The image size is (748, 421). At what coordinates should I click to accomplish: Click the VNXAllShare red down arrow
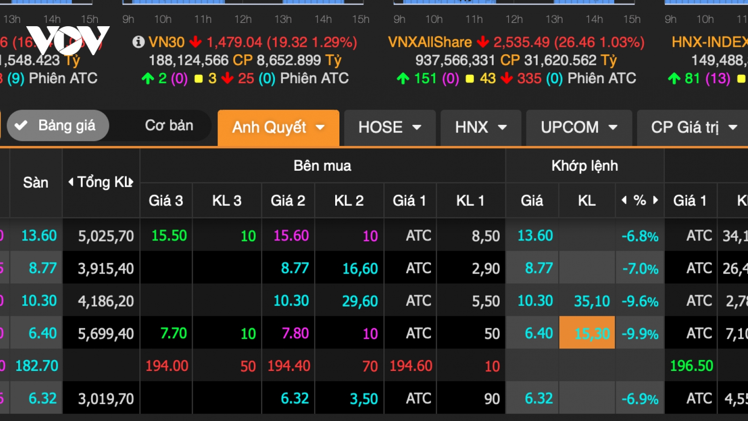(483, 42)
